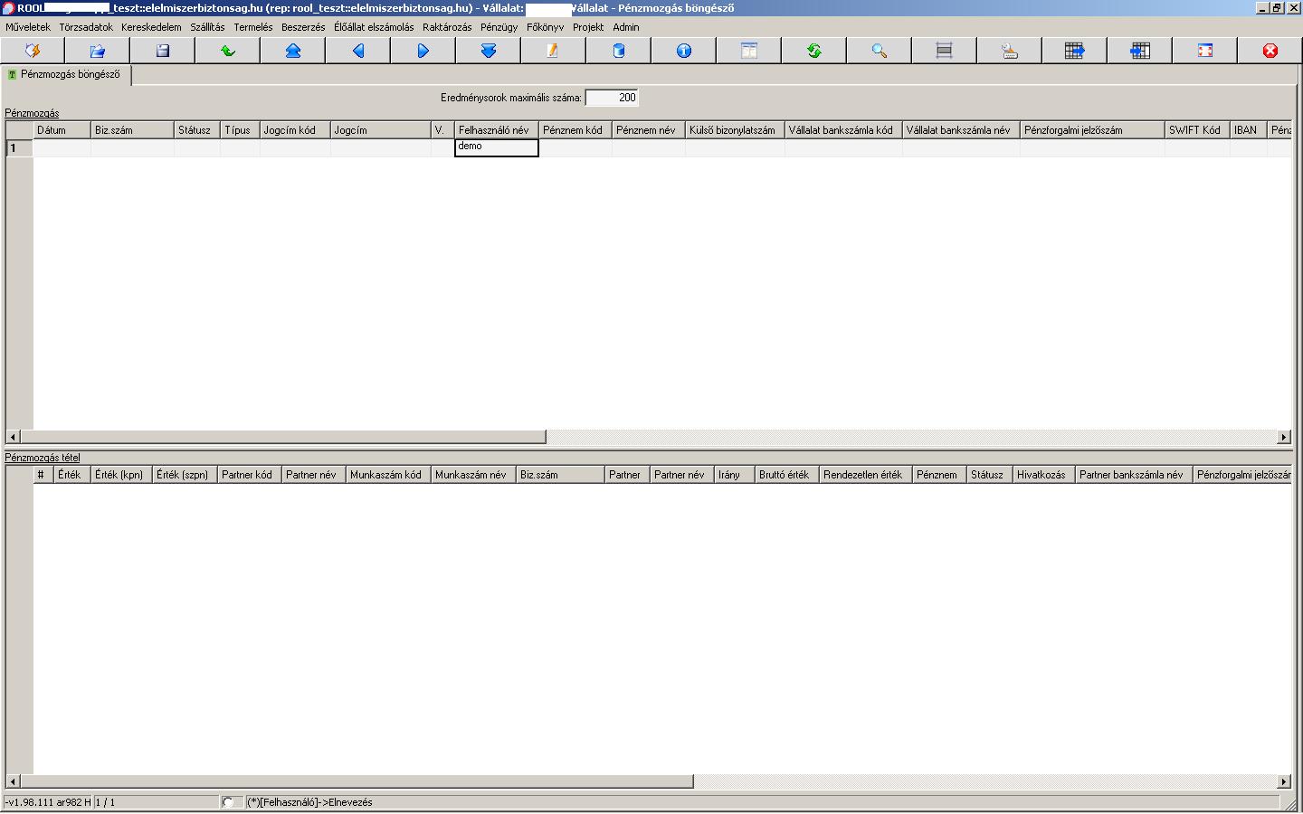The width and height of the screenshot is (1303, 814).
Task: Click the magnifying glass search icon
Action: pos(880,51)
